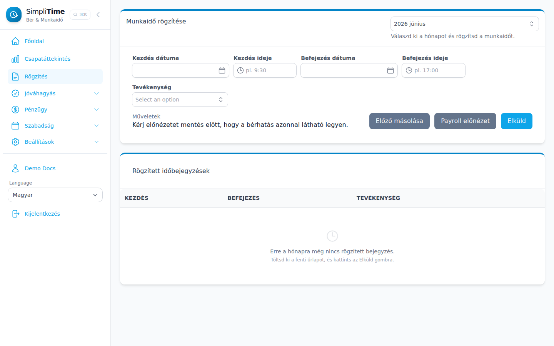
Task: Open Szabadság menu item
Action: (55, 126)
